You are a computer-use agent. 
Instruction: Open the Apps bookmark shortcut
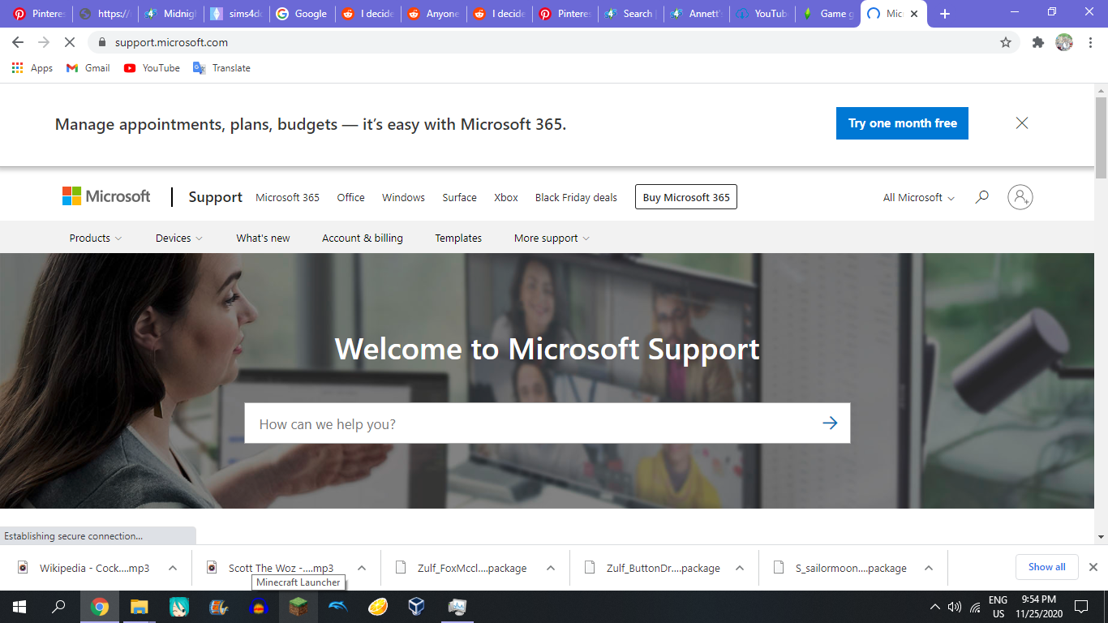point(32,68)
